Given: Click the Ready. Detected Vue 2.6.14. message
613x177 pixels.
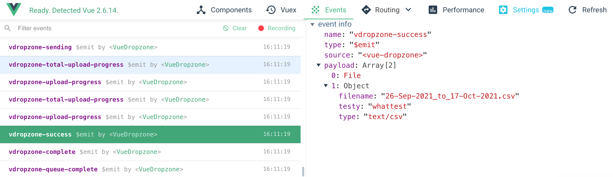Looking at the screenshot, I should click(x=74, y=10).
